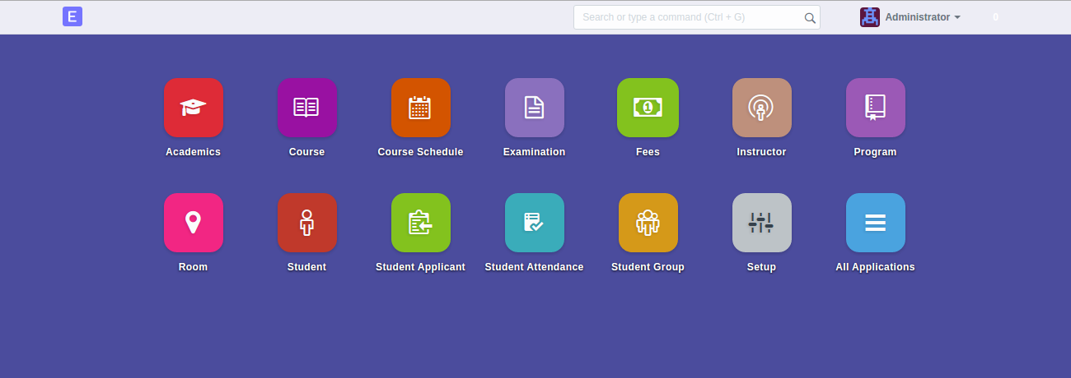Launch the Student Attendance icon
This screenshot has height=378, width=1071.
pos(534,223)
